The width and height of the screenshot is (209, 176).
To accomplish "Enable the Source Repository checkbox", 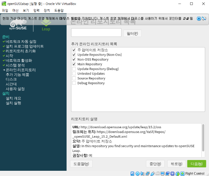I will [74, 78].
